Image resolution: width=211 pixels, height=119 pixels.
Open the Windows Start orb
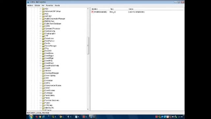pyautogui.click(x=31, y=117)
